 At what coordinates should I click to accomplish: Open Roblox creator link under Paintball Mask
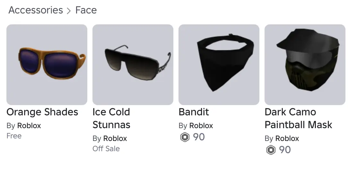(x=287, y=138)
